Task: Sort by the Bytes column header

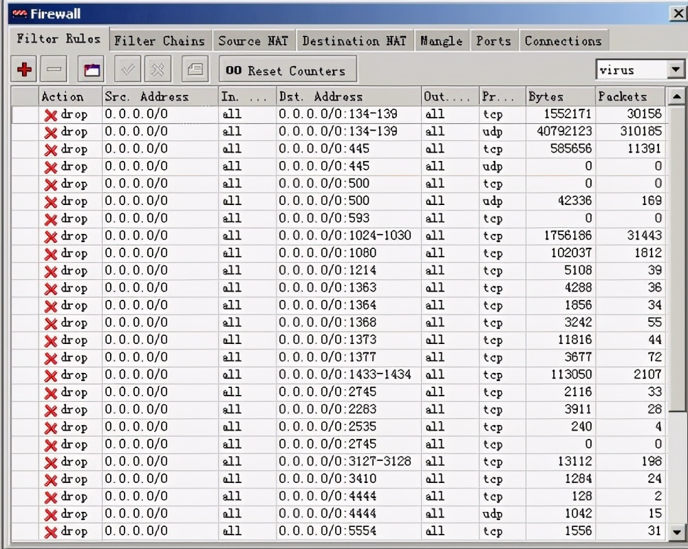Action: point(558,96)
